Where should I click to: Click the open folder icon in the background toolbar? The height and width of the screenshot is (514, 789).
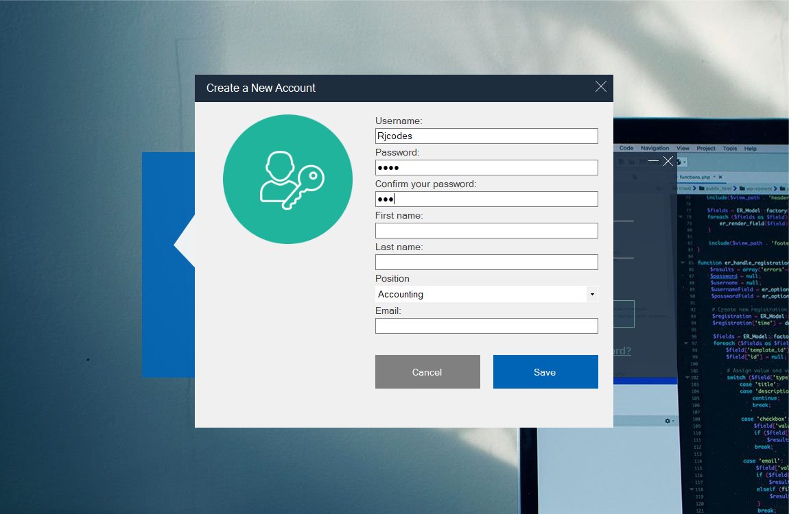click(x=632, y=161)
